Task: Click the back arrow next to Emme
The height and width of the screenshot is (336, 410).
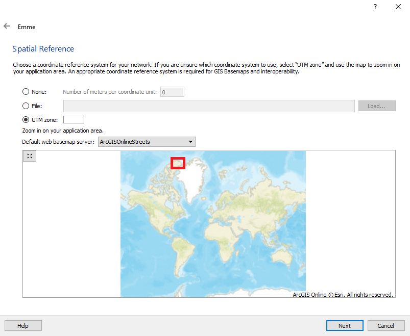Action: [7, 27]
